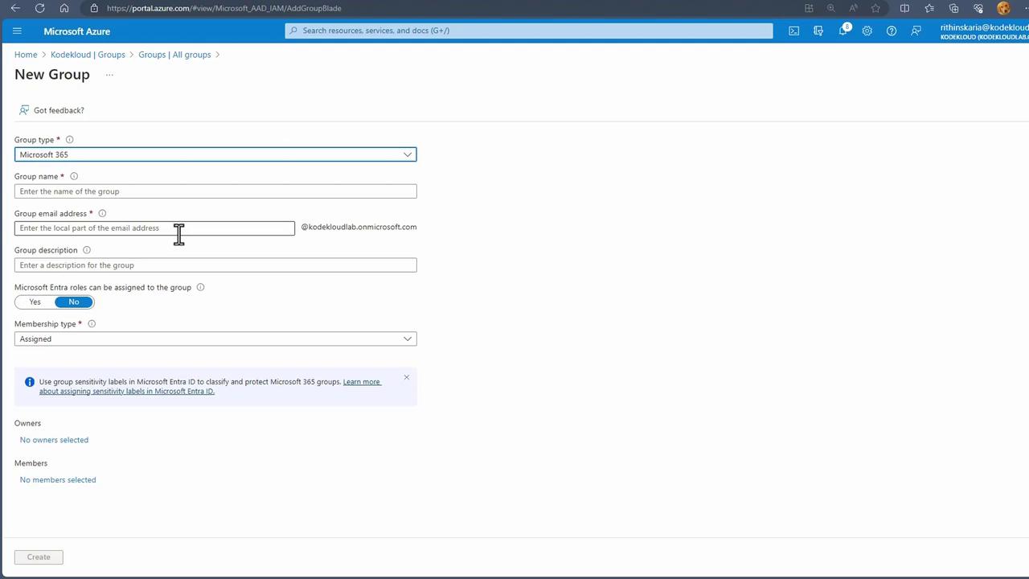
Task: Focus the Group description field
Action: pos(215,265)
